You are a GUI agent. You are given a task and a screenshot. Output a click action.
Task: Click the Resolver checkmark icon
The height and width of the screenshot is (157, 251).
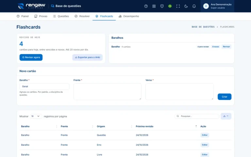[76, 16]
